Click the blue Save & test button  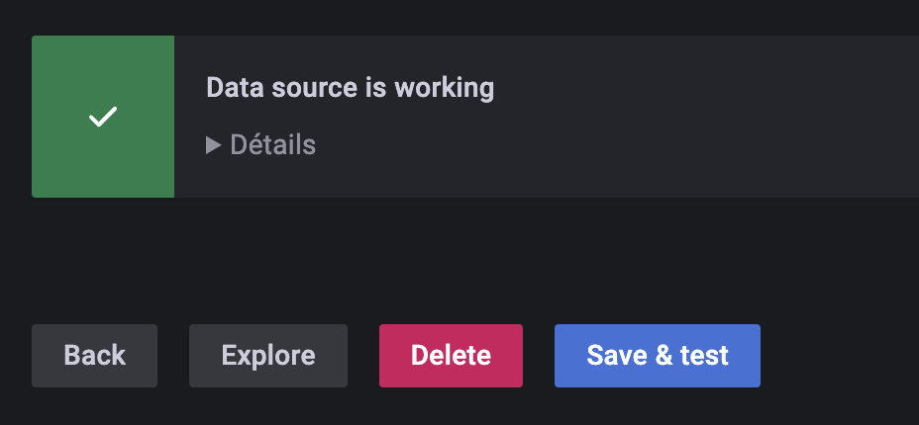click(658, 356)
